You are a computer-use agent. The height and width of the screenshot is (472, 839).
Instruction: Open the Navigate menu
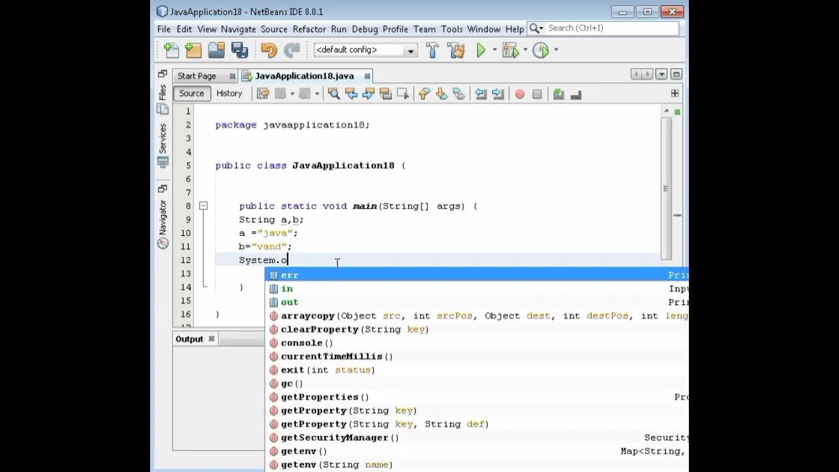click(239, 29)
